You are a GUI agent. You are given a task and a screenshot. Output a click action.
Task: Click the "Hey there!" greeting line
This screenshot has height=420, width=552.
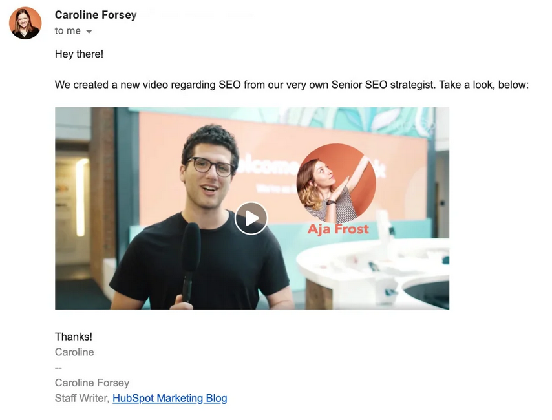80,54
